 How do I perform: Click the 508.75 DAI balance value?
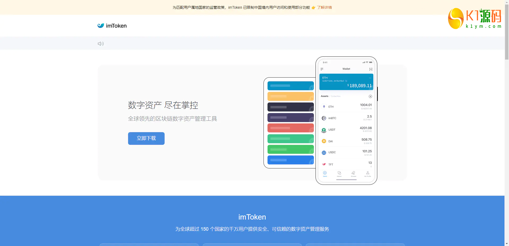click(367, 140)
